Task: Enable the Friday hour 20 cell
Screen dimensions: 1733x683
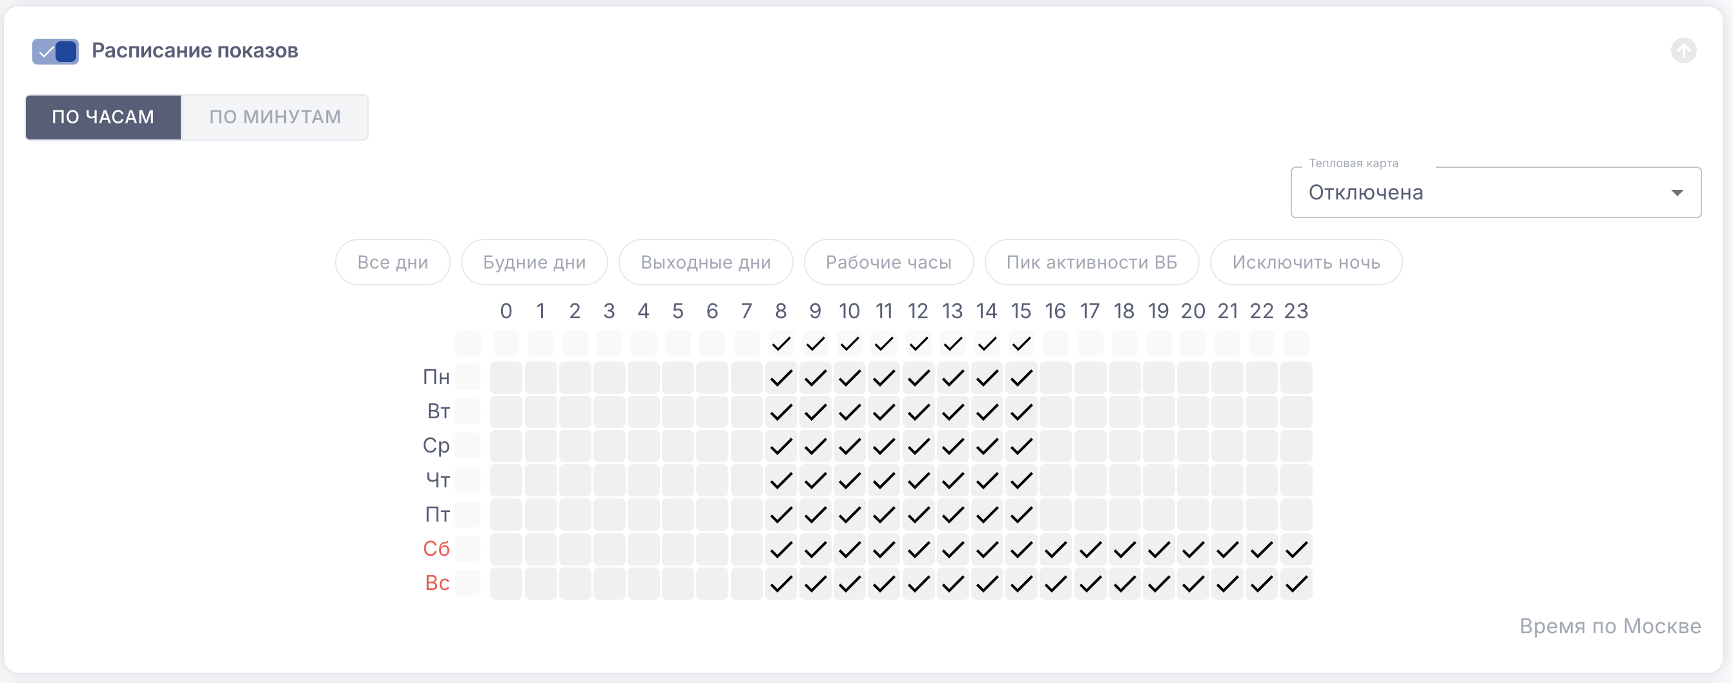Action: click(x=1193, y=515)
